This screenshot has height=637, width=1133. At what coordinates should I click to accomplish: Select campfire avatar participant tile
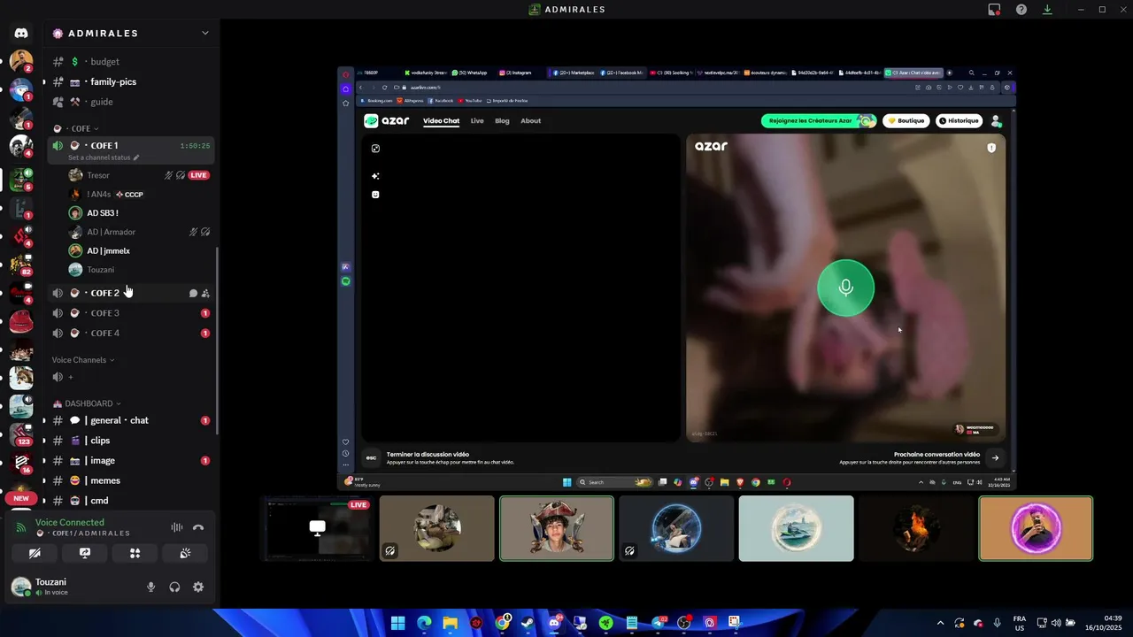(916, 528)
